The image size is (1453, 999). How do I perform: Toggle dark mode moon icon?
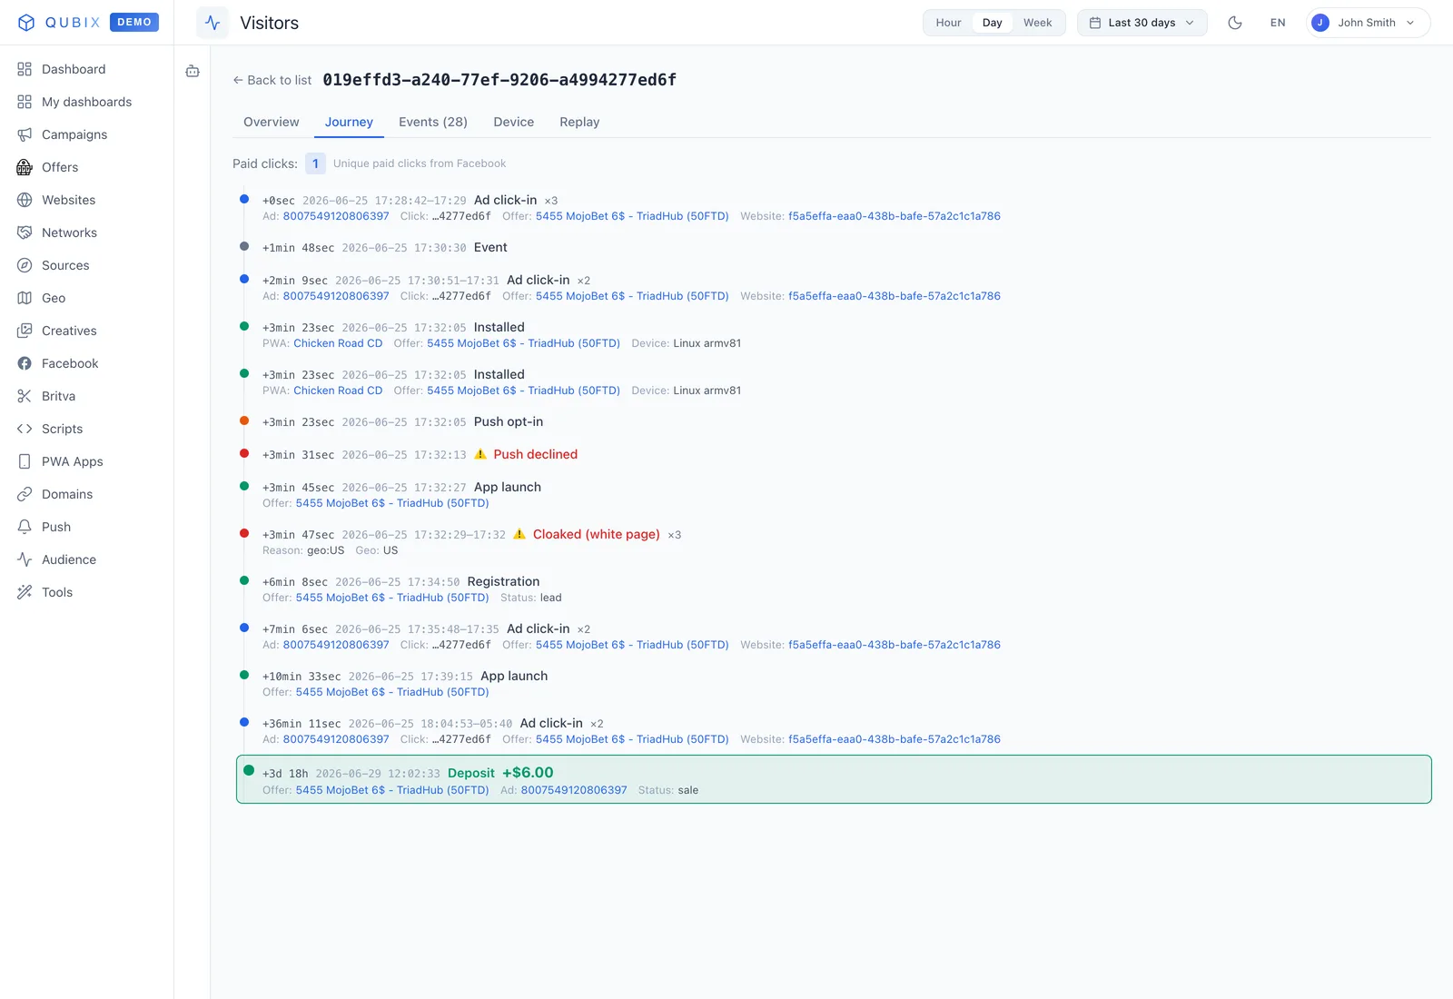point(1235,23)
